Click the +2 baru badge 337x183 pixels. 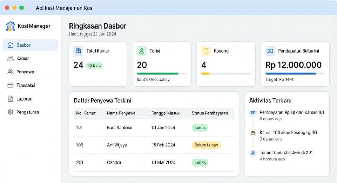point(94,65)
